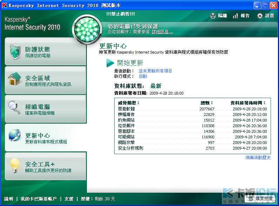This screenshot has width=279, height=206.
Task: Click the Kaspersky K logo in title bar
Action: pos(5,5)
